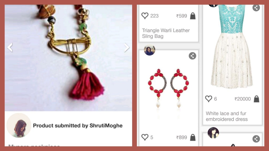This screenshot has width=269, height=151.
Task: Share the product card below the dress
Action: tap(256, 139)
